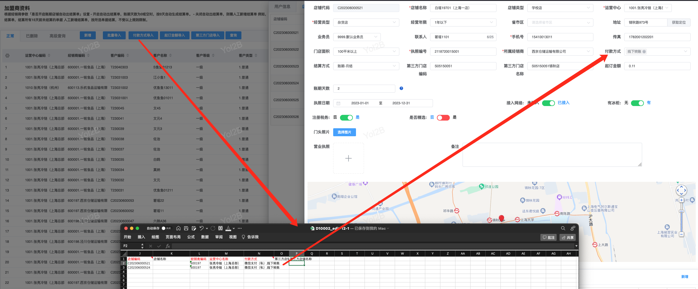Viewport: 698px width, 289px height.
Task: Toggle the 有冰柜 switch
Action: 637,103
